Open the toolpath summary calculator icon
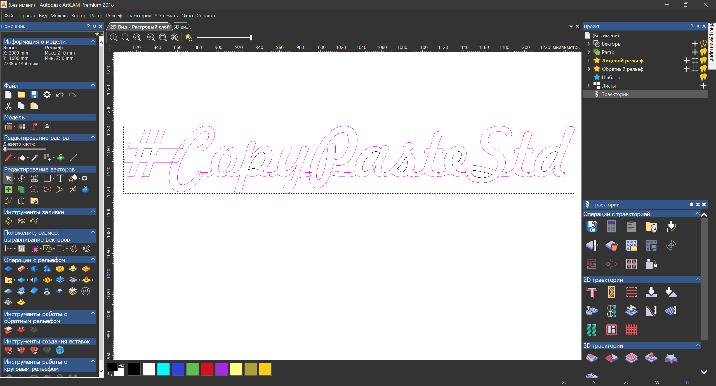Viewport: 716px width, 386px height. pyautogui.click(x=611, y=227)
